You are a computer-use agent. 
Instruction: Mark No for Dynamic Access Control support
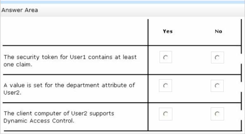(x=217, y=114)
